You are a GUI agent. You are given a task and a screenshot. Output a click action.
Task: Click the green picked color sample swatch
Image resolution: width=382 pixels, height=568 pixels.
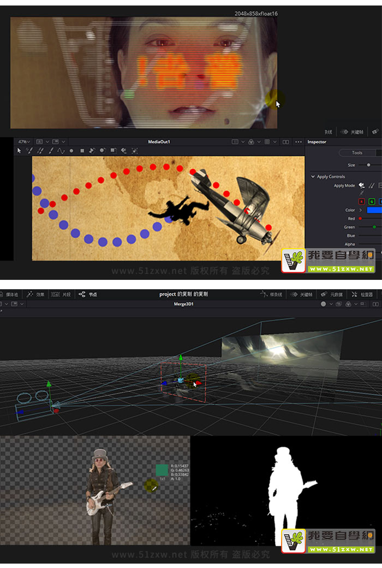pos(162,470)
